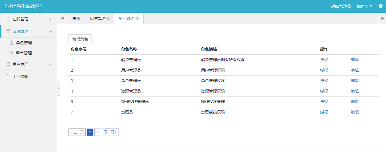
Task: Click the 平台资料 folder icon
Action: point(8,76)
